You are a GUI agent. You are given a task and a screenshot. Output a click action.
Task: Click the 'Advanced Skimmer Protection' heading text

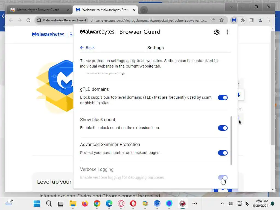tap(110, 144)
